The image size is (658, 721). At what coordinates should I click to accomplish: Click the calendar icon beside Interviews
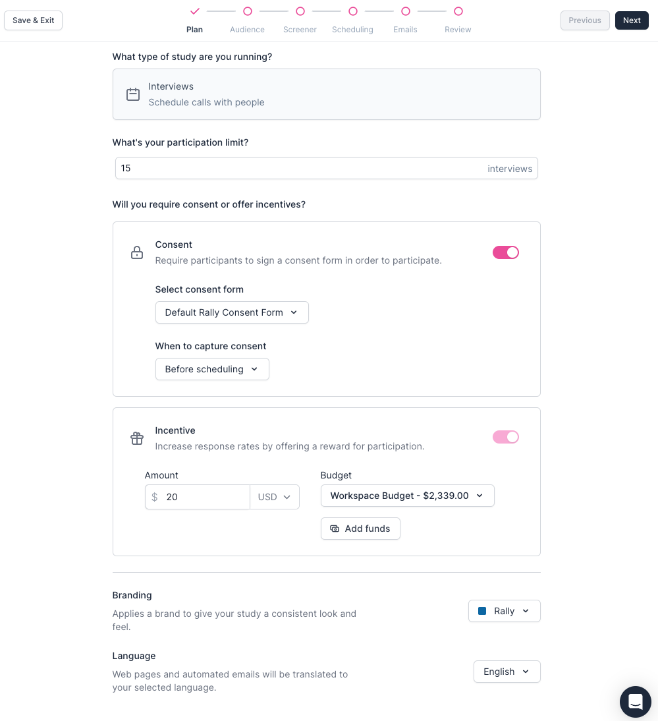[133, 94]
